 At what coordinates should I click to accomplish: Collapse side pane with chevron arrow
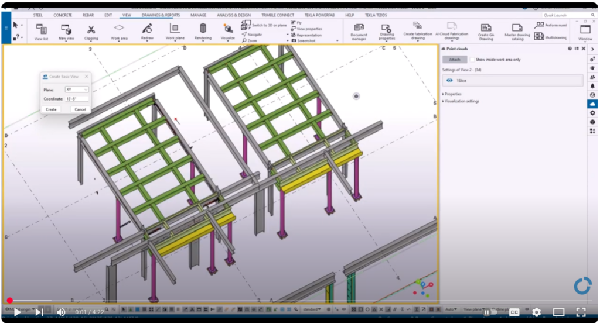pos(592,49)
